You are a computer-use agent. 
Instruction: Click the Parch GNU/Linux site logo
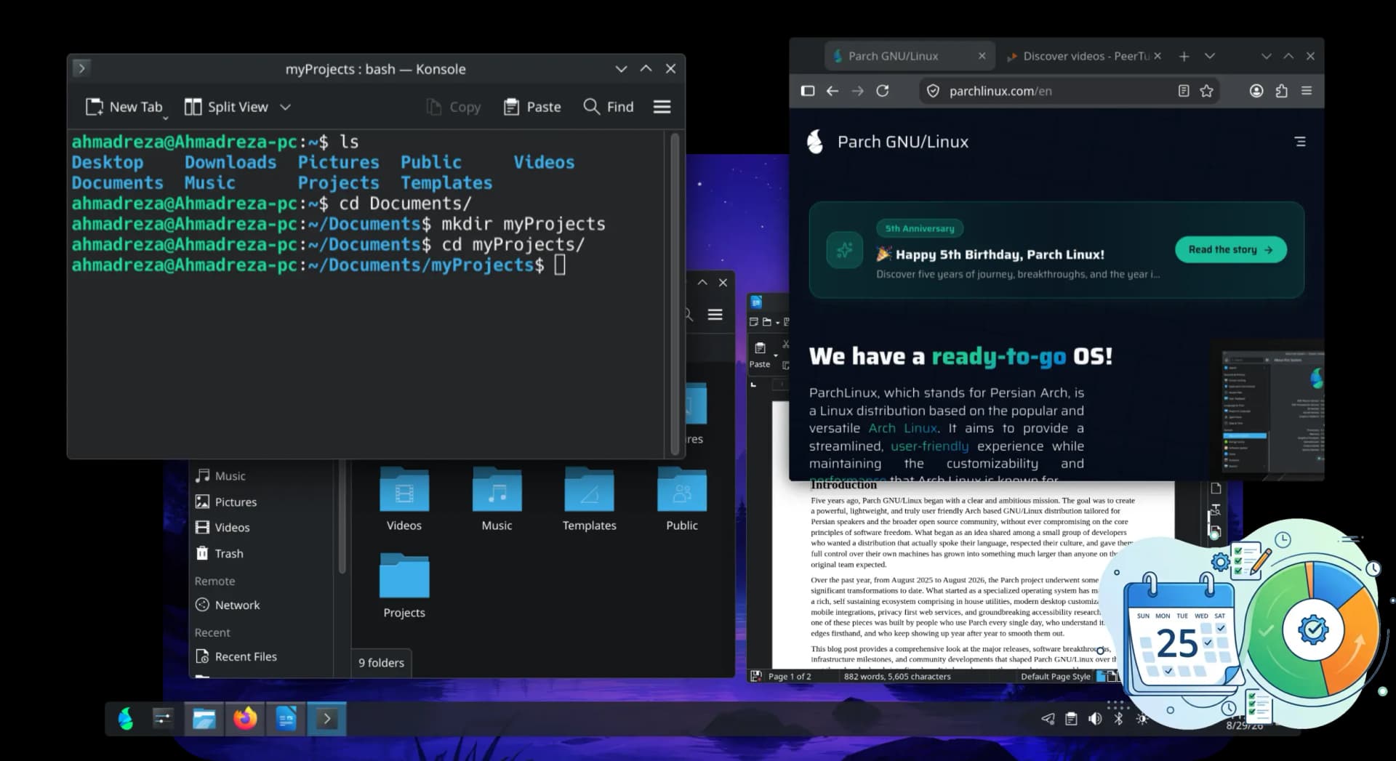815,142
